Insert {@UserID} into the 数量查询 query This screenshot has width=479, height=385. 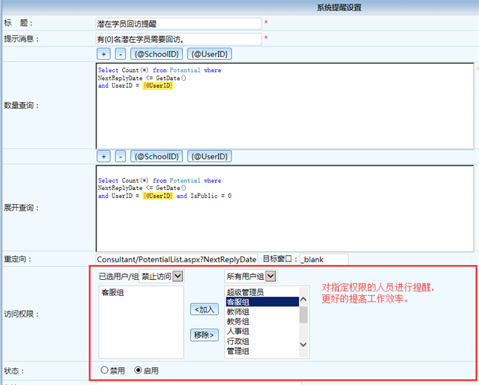209,54
